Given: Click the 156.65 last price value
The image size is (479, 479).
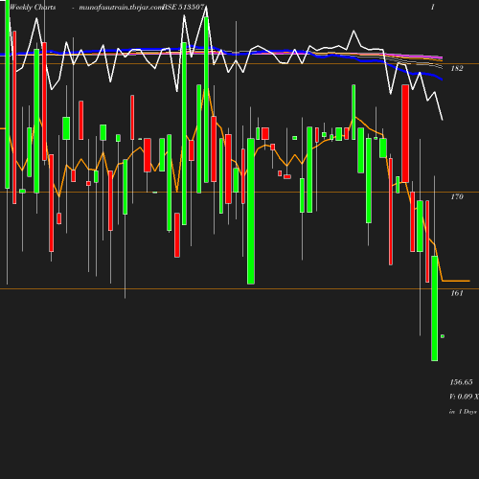Looking at the screenshot, I should point(461,382).
